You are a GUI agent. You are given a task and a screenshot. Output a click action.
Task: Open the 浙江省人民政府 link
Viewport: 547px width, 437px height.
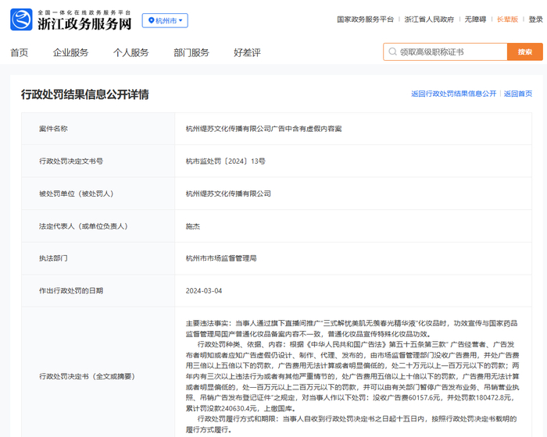430,19
